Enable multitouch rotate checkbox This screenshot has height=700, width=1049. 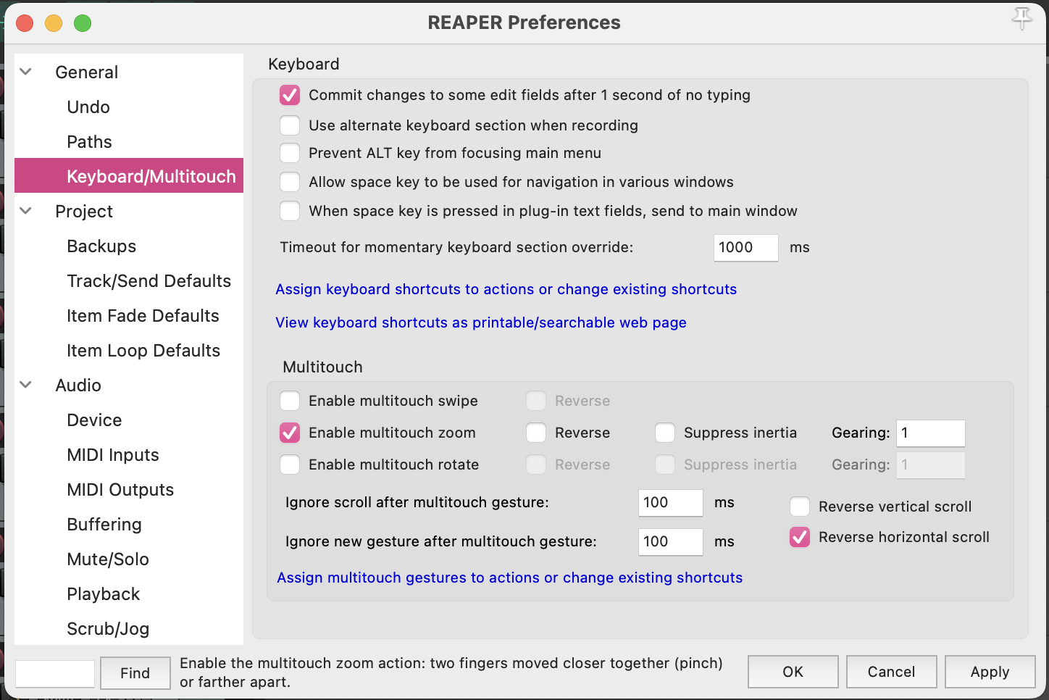[290, 464]
